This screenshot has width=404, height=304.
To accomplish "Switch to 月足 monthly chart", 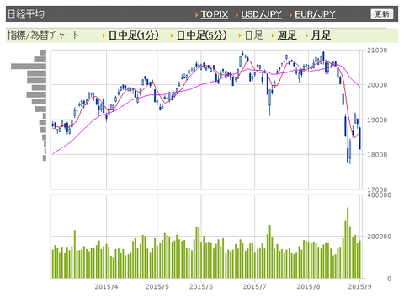I will click(321, 35).
